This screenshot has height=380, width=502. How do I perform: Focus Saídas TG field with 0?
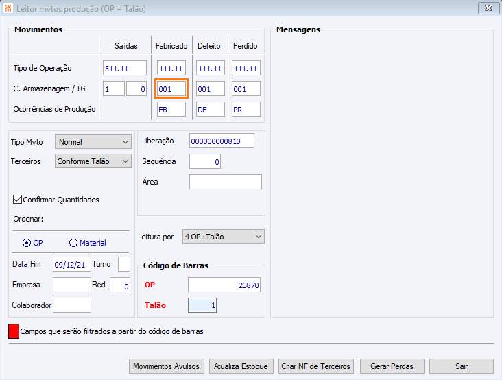click(x=136, y=88)
